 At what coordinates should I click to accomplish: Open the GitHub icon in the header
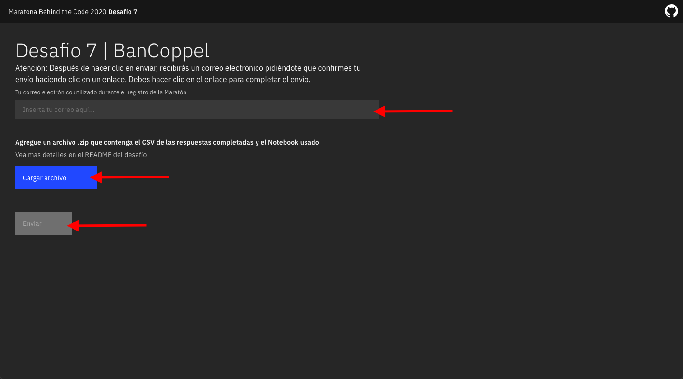click(x=672, y=11)
